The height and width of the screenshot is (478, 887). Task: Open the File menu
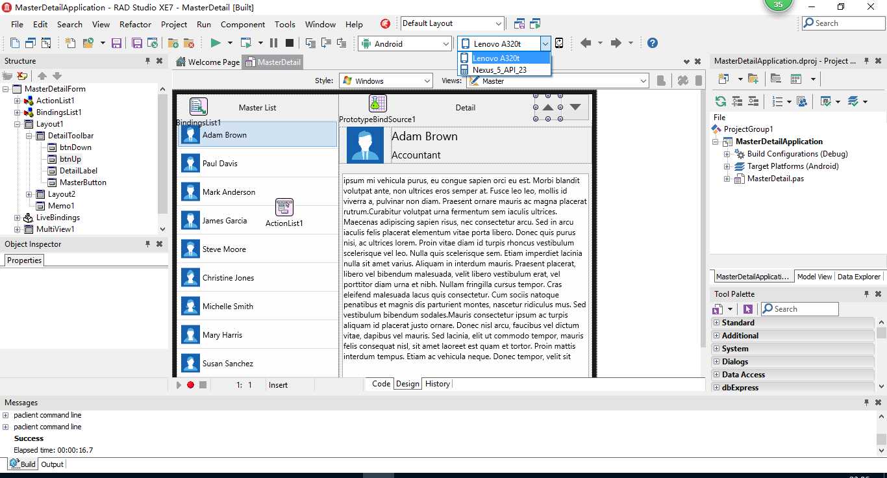(x=17, y=24)
